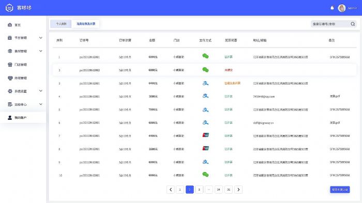Screen dimensions: 362x203
Task: Click the Alipay icon in row 9
Action: [205, 162]
